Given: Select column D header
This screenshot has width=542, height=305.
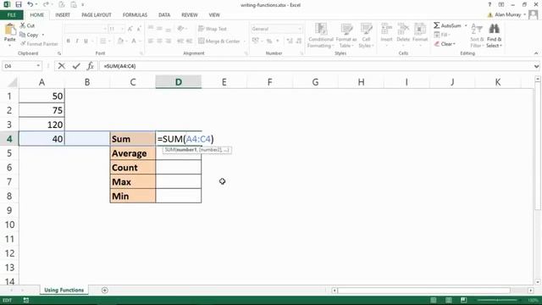Looking at the screenshot, I should point(179,82).
